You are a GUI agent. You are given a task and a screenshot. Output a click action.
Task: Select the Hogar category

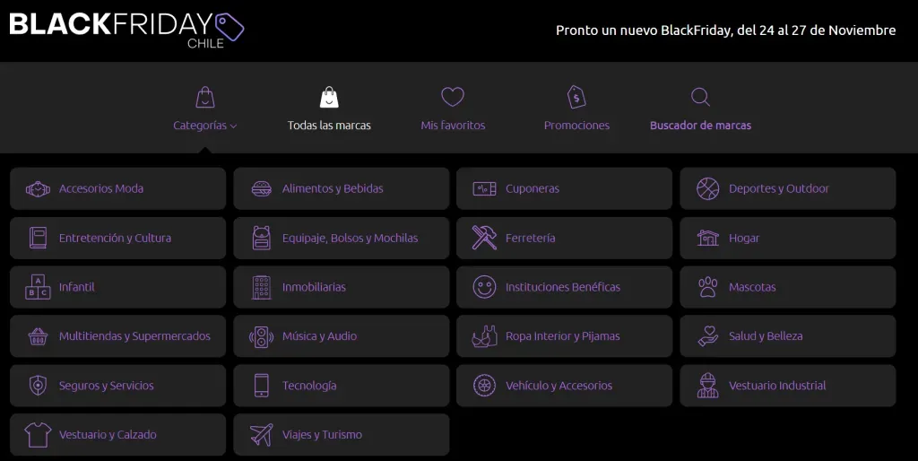(788, 238)
